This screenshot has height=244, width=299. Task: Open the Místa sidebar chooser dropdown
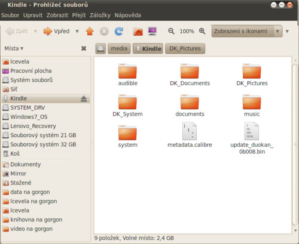(14, 48)
